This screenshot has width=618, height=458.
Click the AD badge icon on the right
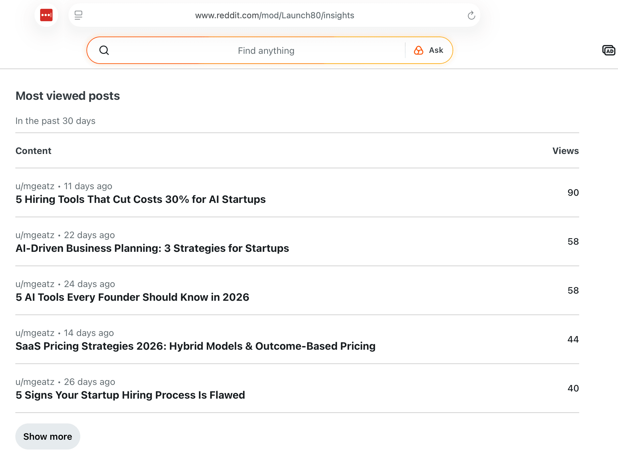click(609, 50)
